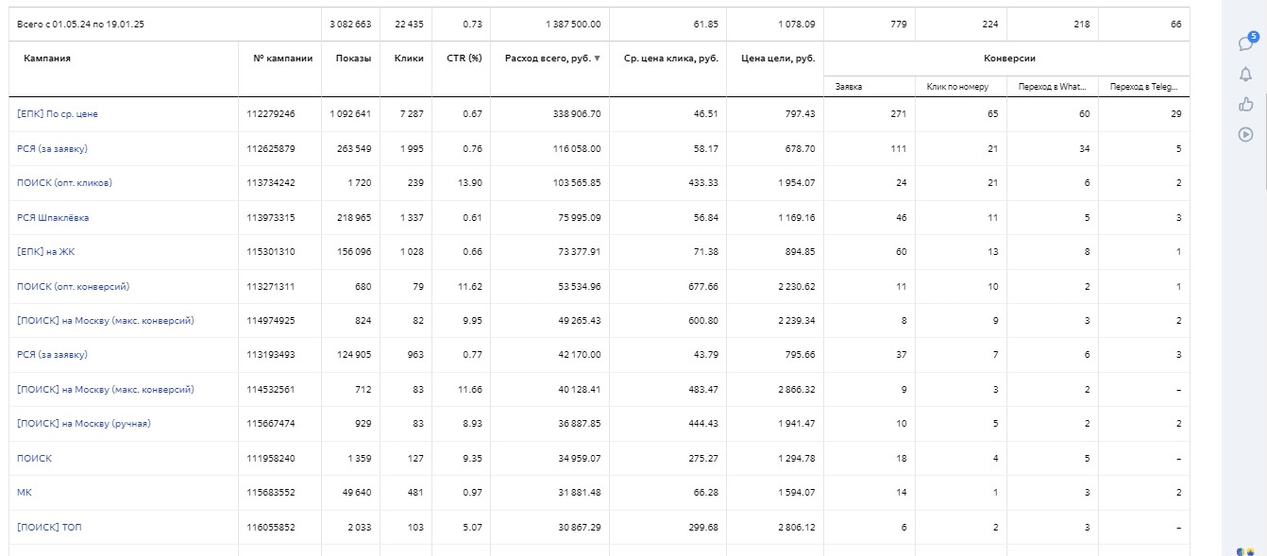
Task: Open the РСЯ Шпаклёвка campaign
Action: click(53, 218)
